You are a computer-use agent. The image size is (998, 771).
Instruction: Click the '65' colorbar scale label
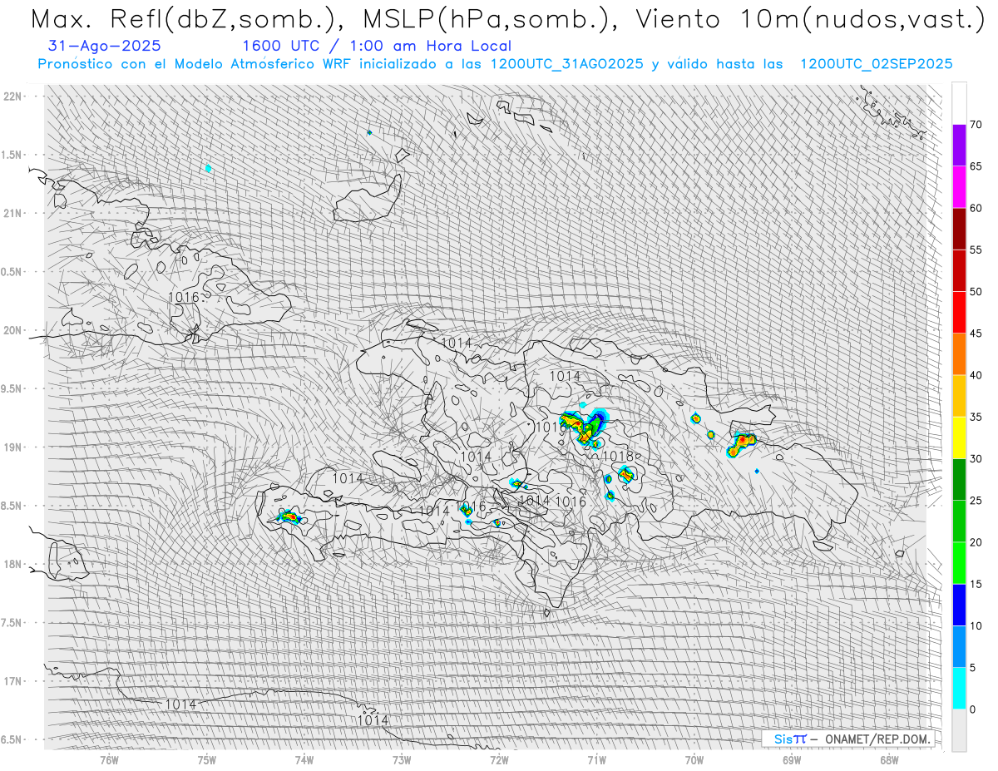tap(976, 166)
